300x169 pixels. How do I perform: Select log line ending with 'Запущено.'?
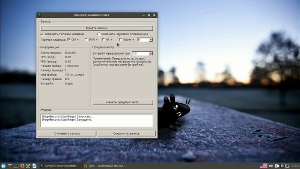[67, 120]
